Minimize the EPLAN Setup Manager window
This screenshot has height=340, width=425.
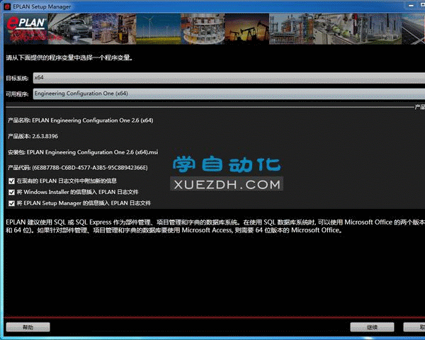pos(411,6)
